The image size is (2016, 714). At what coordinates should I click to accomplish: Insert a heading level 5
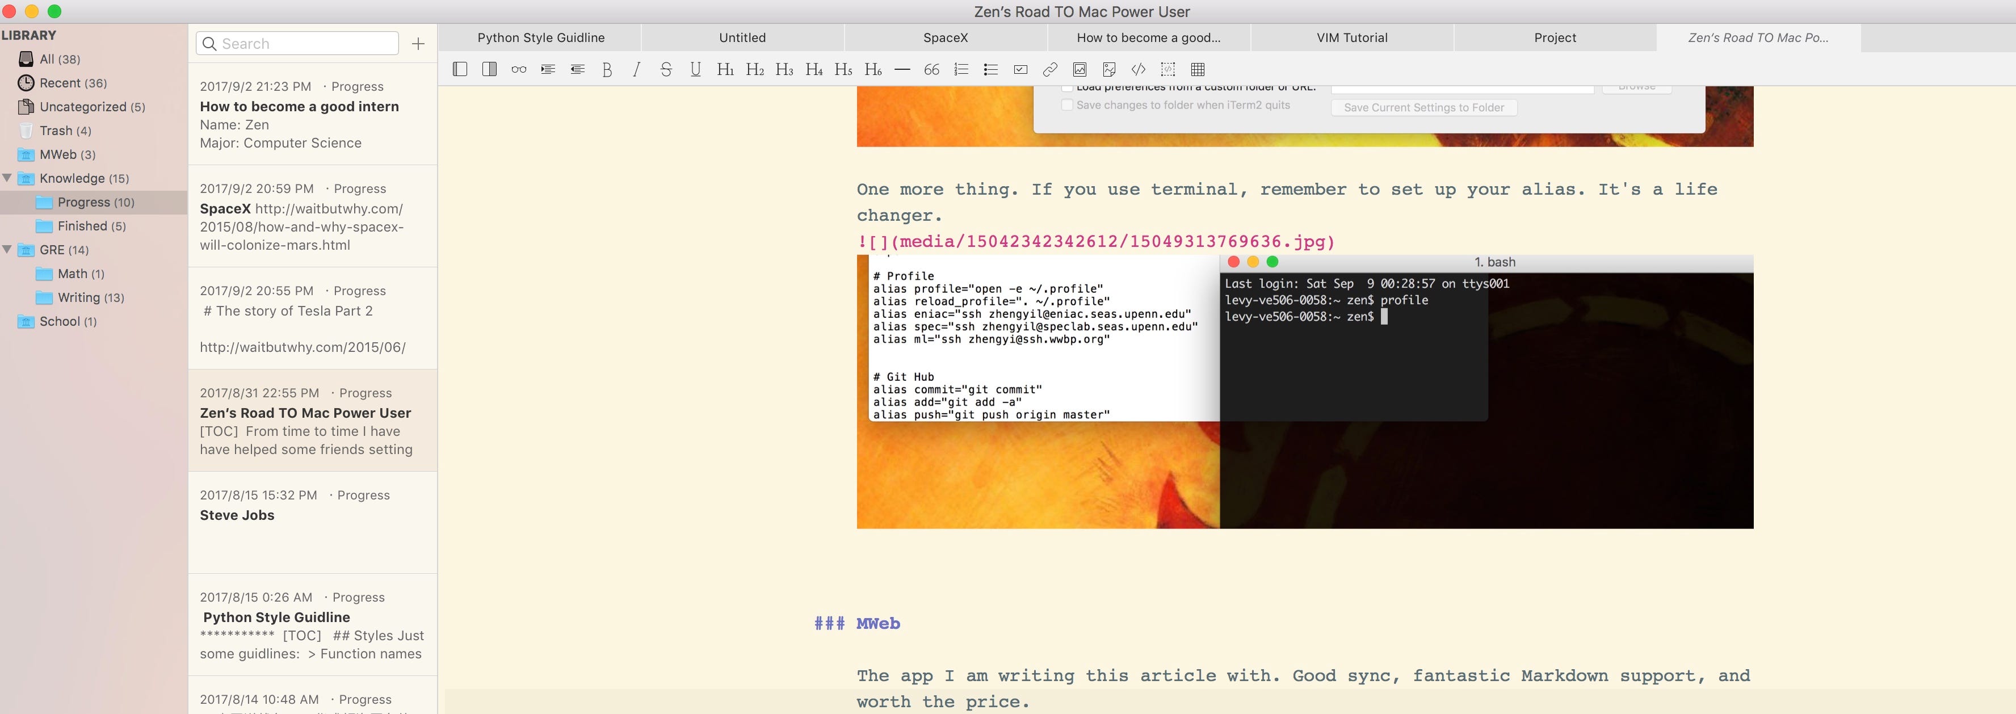point(843,70)
